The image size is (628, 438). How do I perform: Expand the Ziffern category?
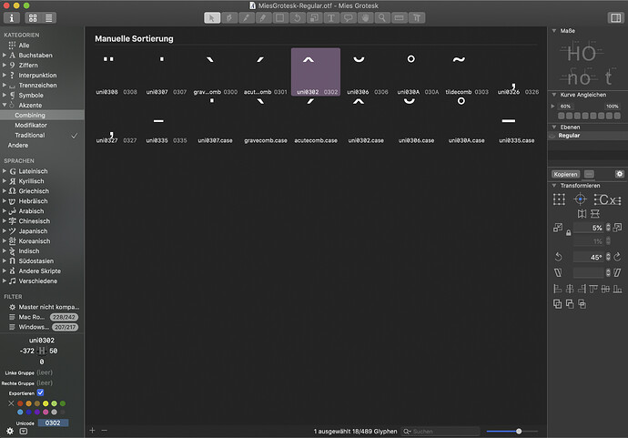(5, 65)
